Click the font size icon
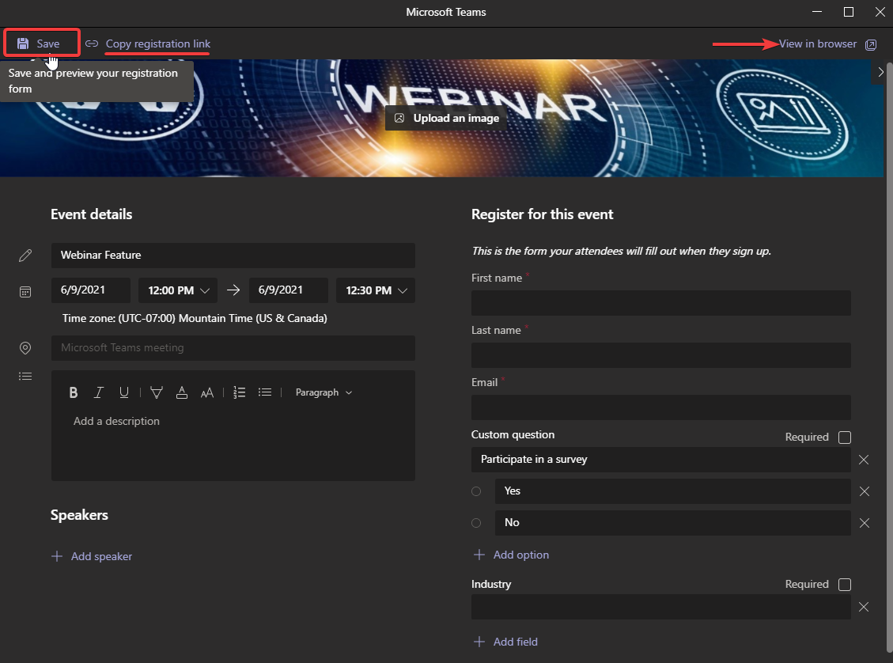This screenshot has height=663, width=893. coord(206,392)
